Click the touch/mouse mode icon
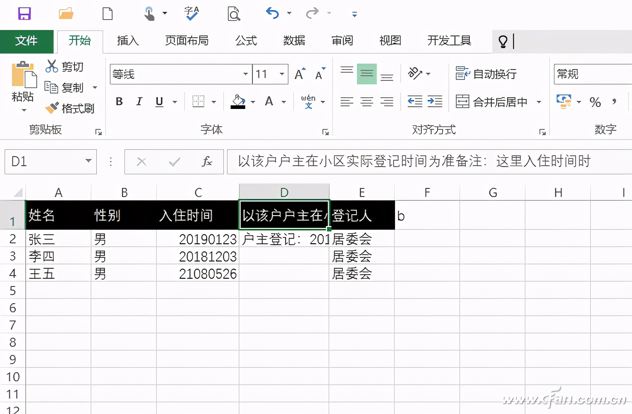 point(149,14)
